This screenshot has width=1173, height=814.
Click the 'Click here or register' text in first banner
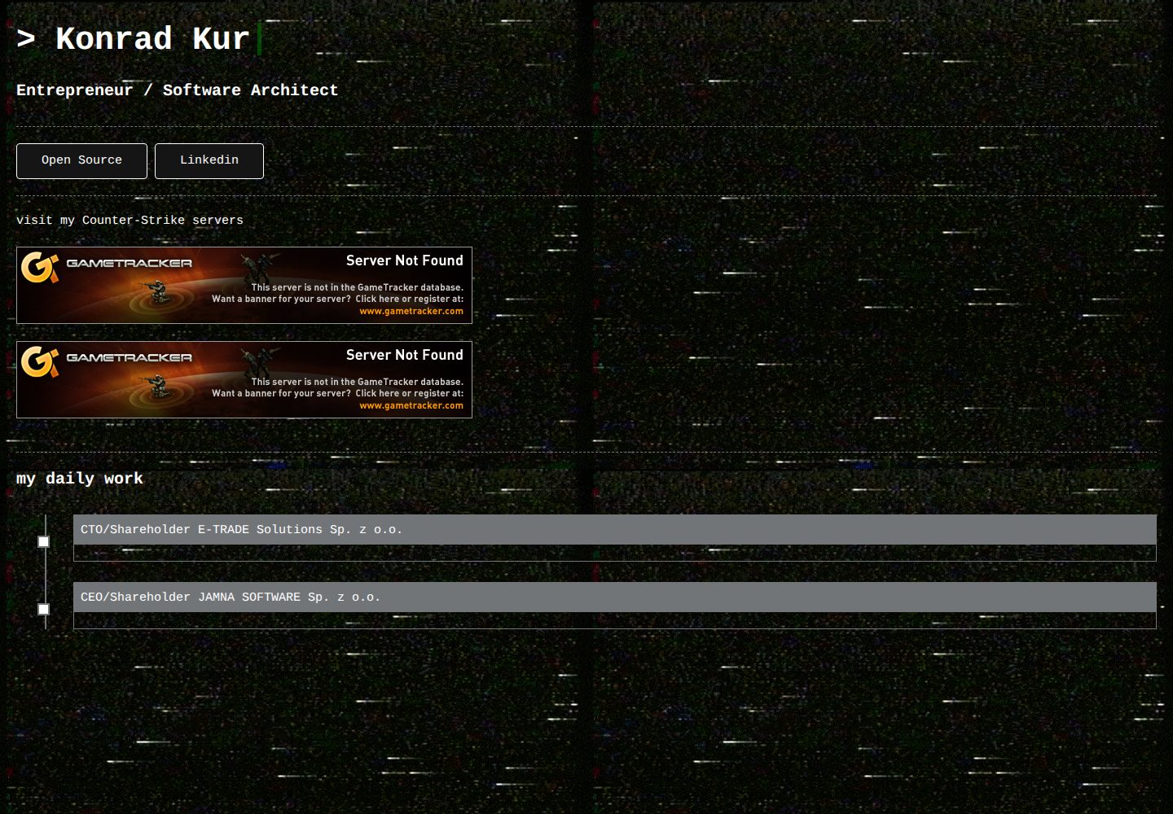[409, 299]
